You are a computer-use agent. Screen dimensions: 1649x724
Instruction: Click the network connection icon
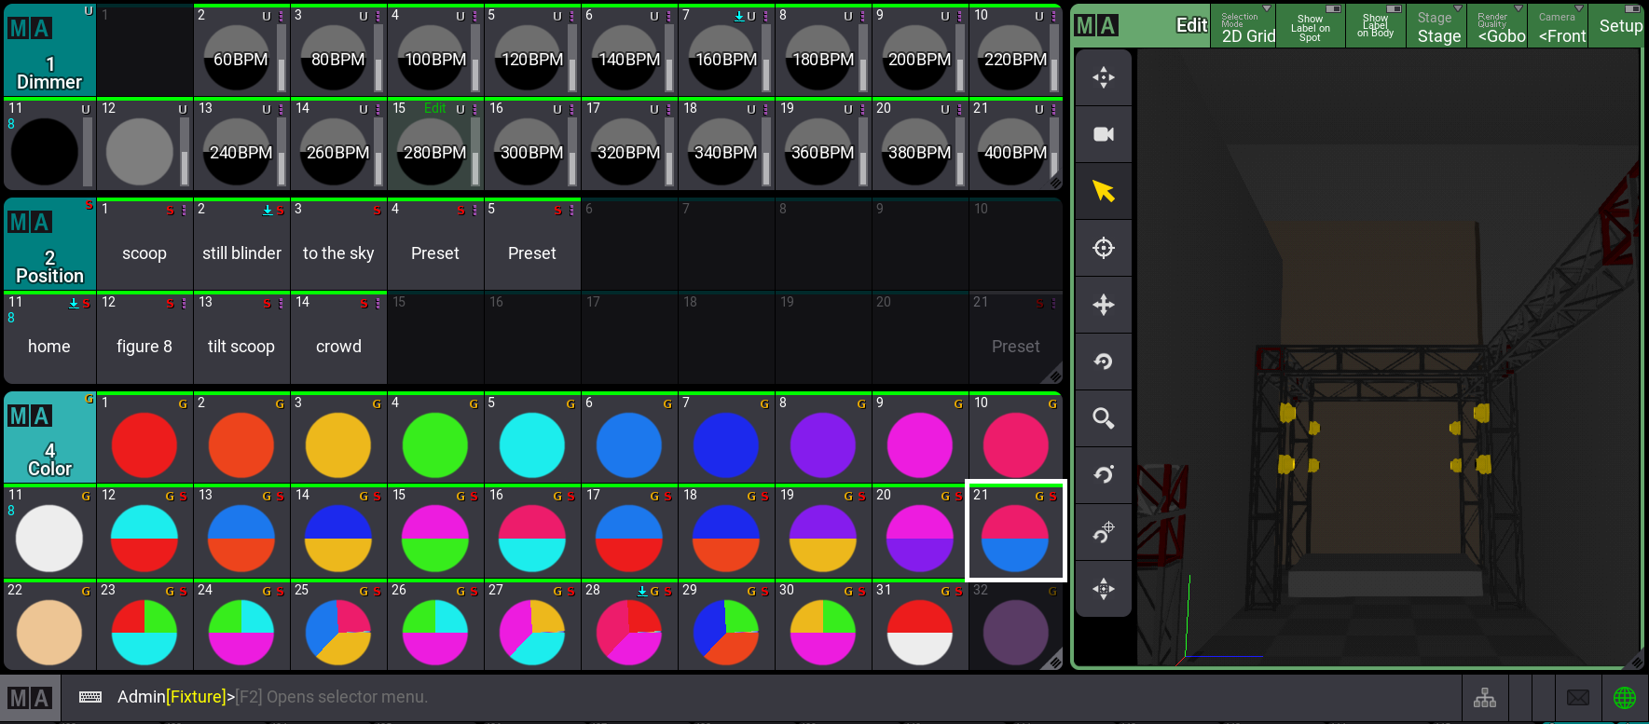[1485, 697]
